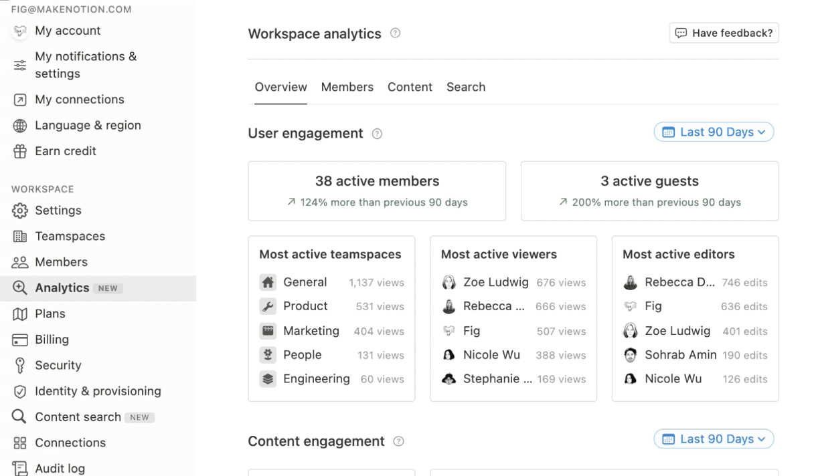Click the Earn credit gift icon
This screenshot has height=476, width=814.
[x=20, y=152]
